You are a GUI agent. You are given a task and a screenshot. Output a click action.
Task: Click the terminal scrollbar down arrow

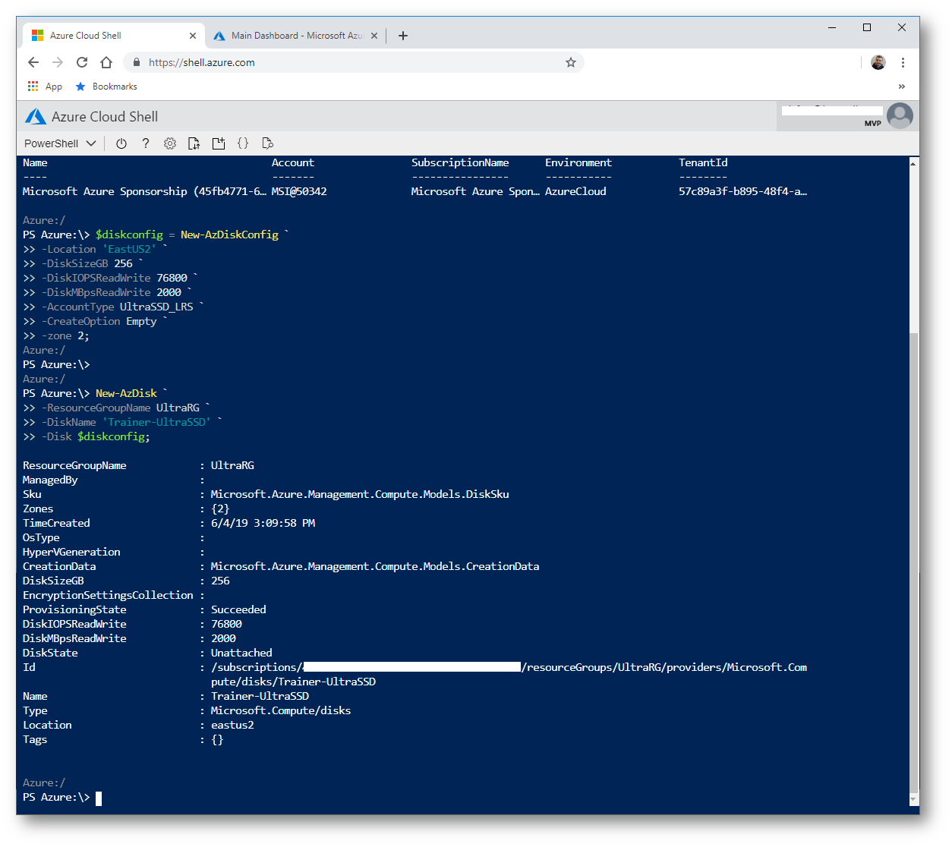(913, 799)
